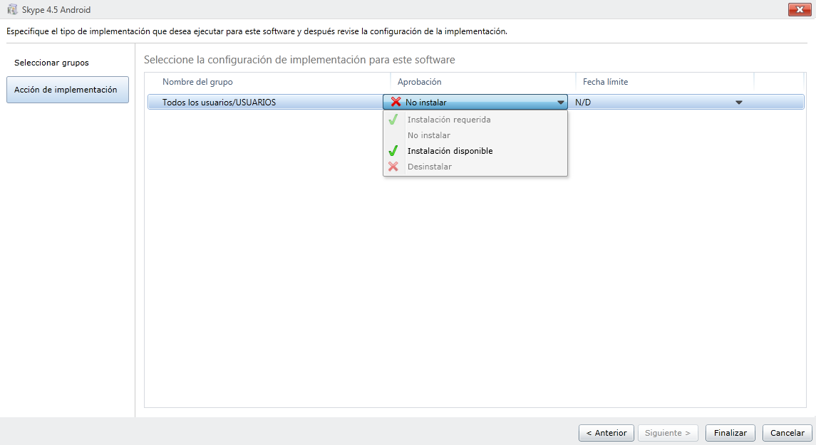Click the red X icon in Aprobación combo box

coord(396,102)
